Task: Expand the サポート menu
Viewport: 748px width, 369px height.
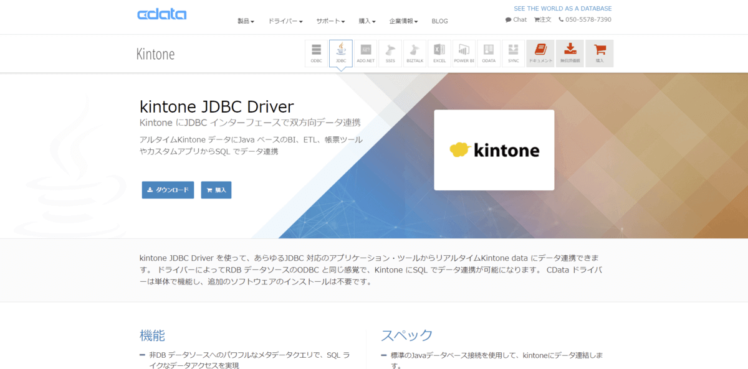Action: tap(330, 21)
